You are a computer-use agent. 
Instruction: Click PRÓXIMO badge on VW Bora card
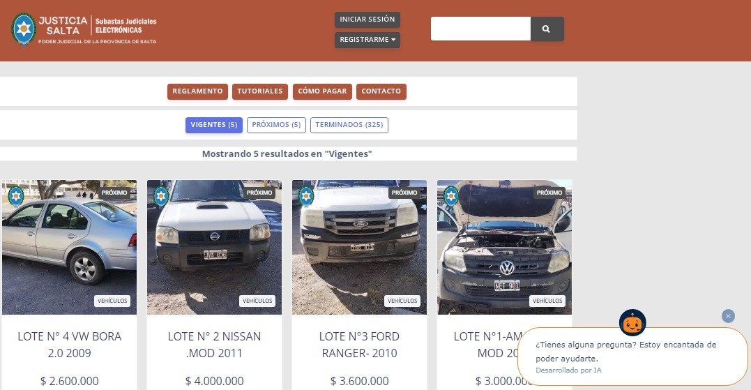(114, 193)
